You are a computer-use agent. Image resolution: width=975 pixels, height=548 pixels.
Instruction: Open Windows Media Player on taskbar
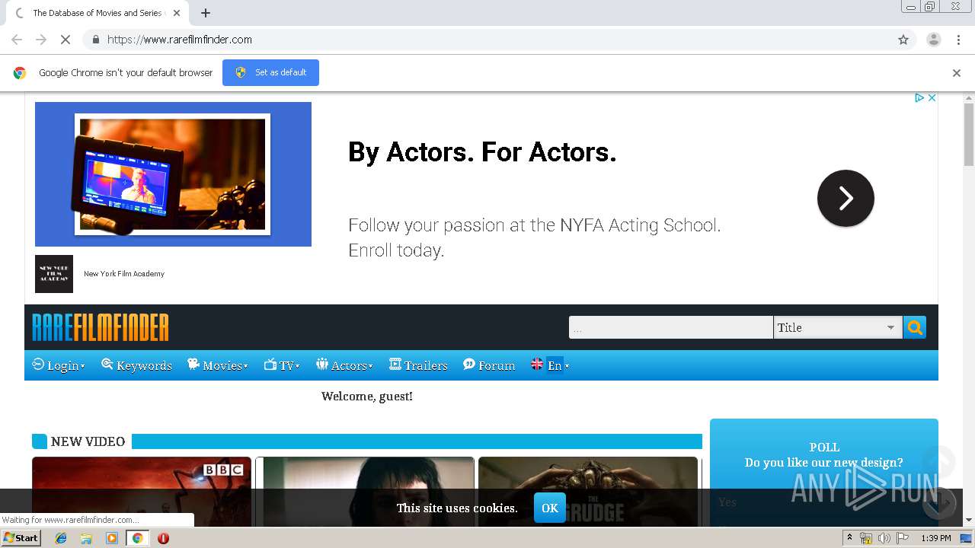[112, 538]
